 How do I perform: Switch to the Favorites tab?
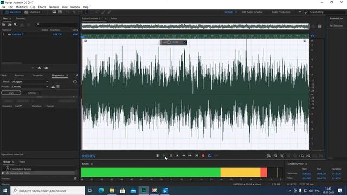pos(21,19)
